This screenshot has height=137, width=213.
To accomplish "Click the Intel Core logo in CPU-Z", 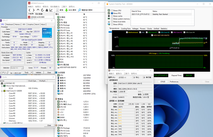I will coord(47,33).
